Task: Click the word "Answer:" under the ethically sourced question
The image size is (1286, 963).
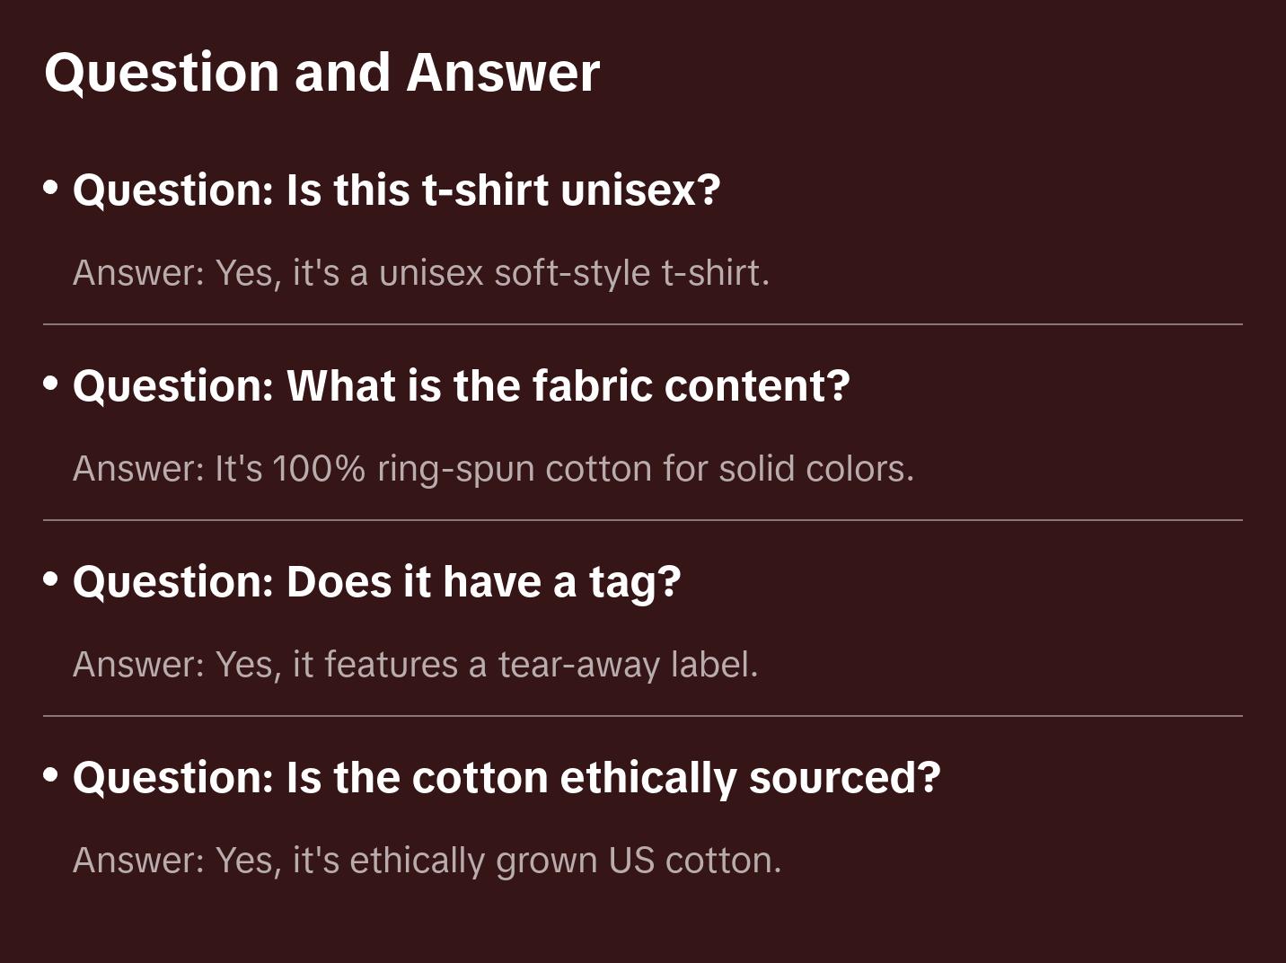Action: tap(139, 861)
